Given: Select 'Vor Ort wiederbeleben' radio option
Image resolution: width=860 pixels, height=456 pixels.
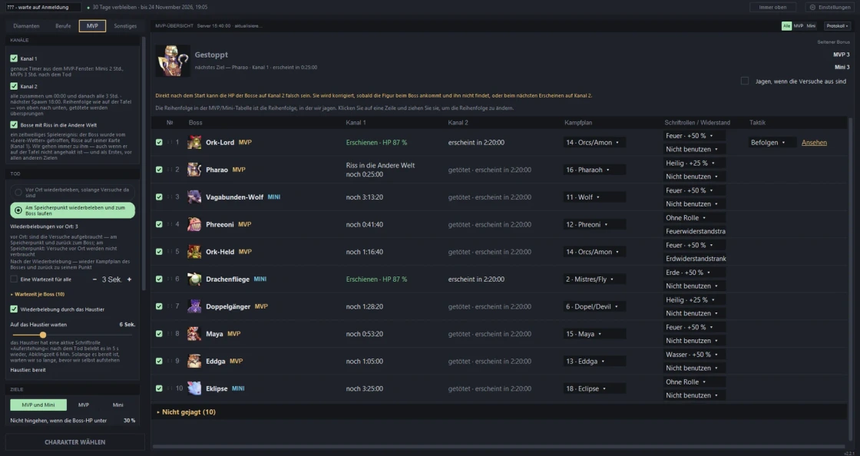Looking at the screenshot, I should coord(18,193).
